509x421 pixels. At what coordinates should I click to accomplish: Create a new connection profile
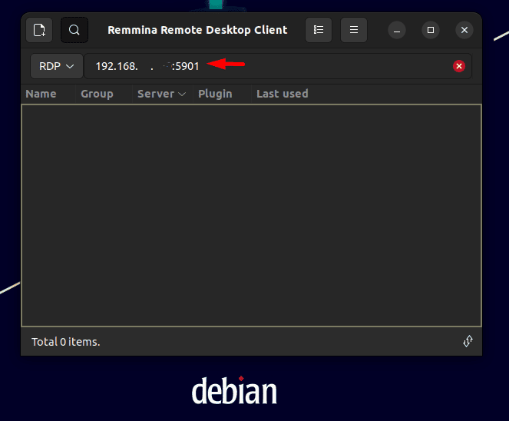point(39,30)
